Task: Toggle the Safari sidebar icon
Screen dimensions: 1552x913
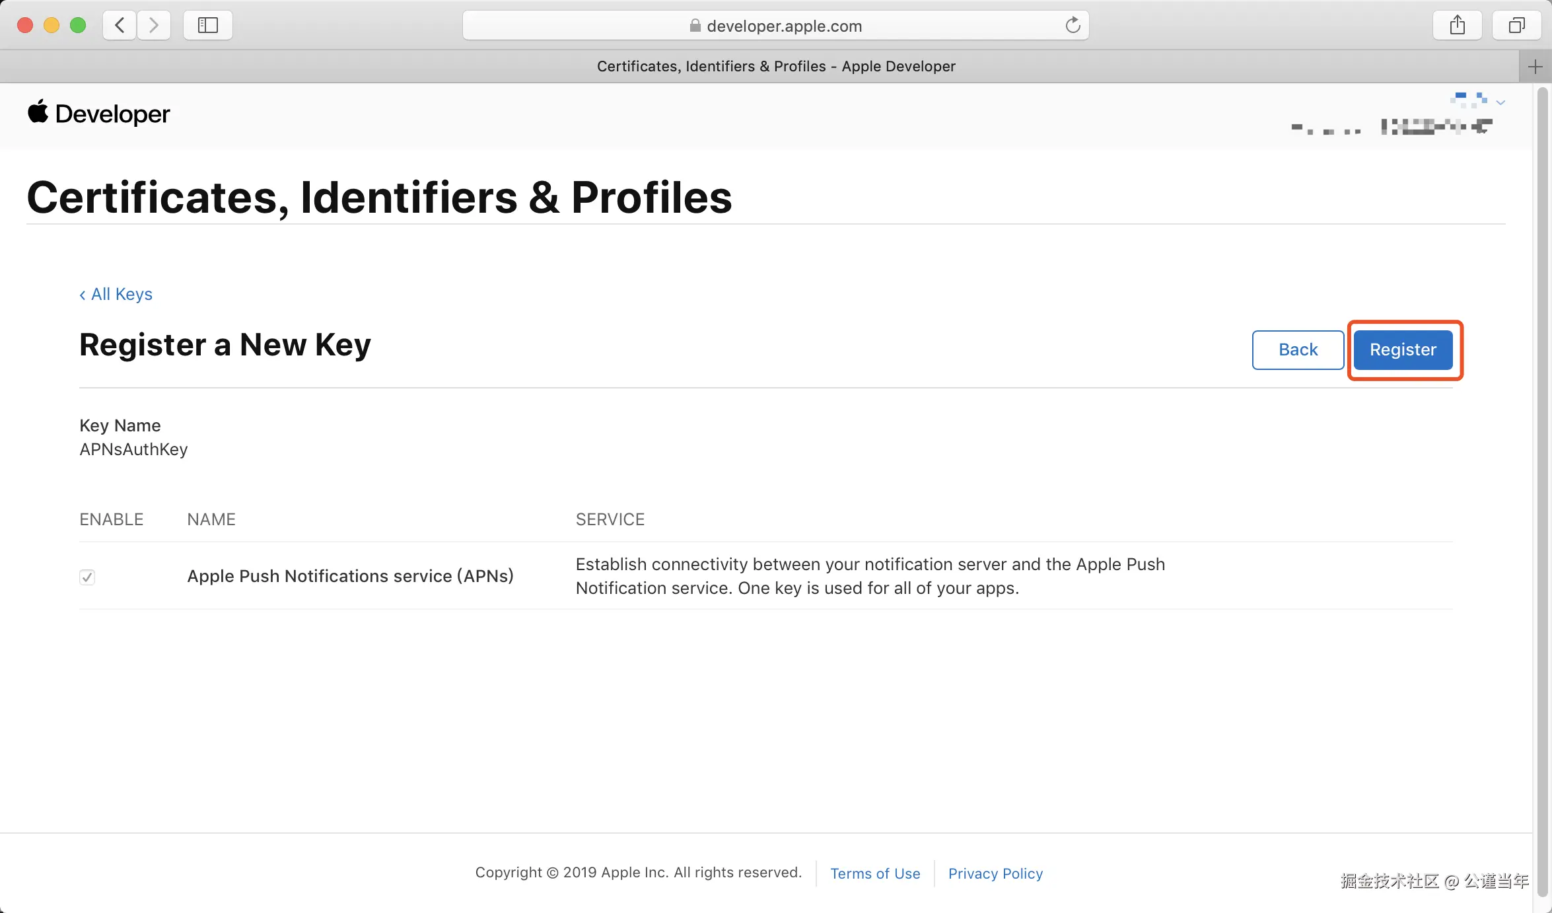Action: pyautogui.click(x=207, y=26)
